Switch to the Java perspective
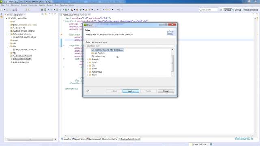 (227, 10)
